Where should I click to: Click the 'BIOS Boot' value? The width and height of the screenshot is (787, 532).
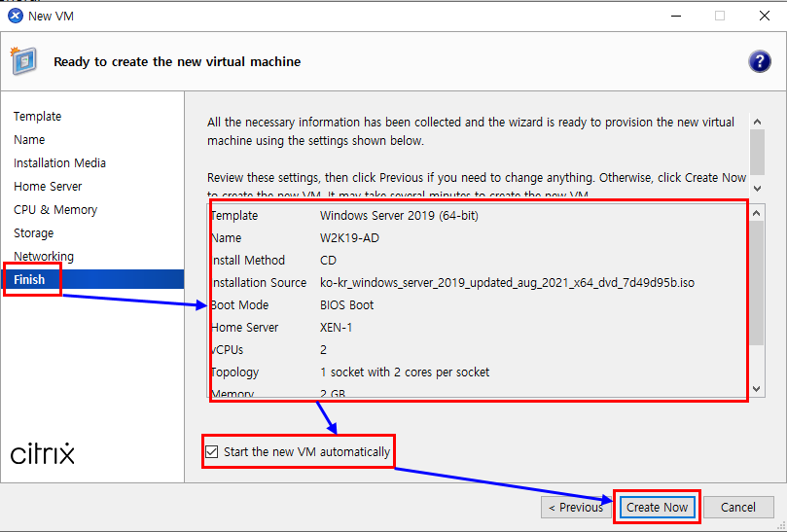[347, 305]
